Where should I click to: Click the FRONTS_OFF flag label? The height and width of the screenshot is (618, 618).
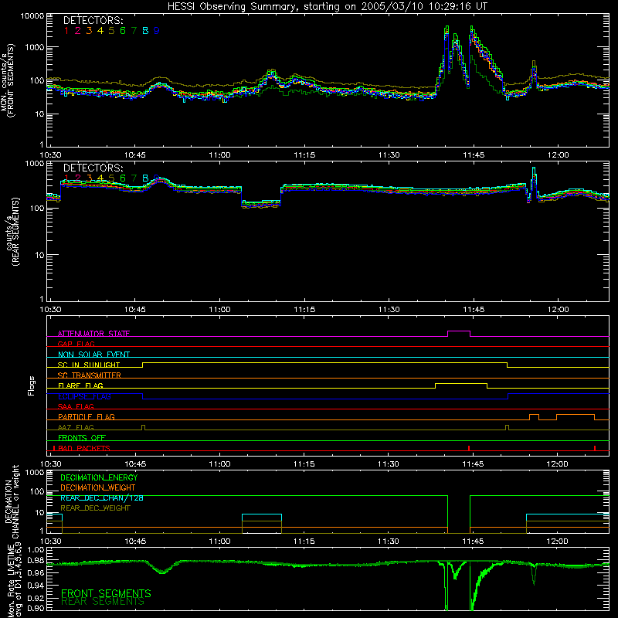click(x=82, y=438)
